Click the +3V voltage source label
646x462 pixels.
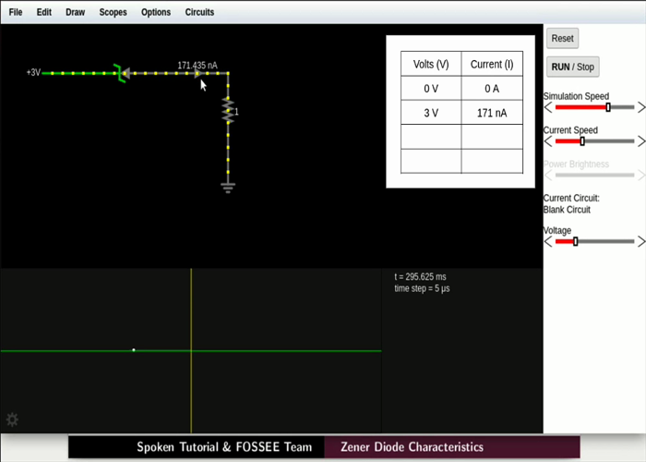point(33,72)
